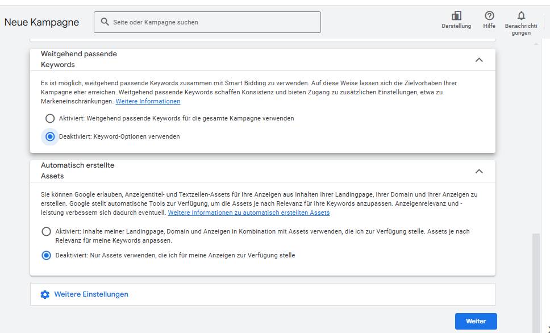Click the Weitgehend passende Keywords header text
550x333 pixels.
tap(79, 59)
